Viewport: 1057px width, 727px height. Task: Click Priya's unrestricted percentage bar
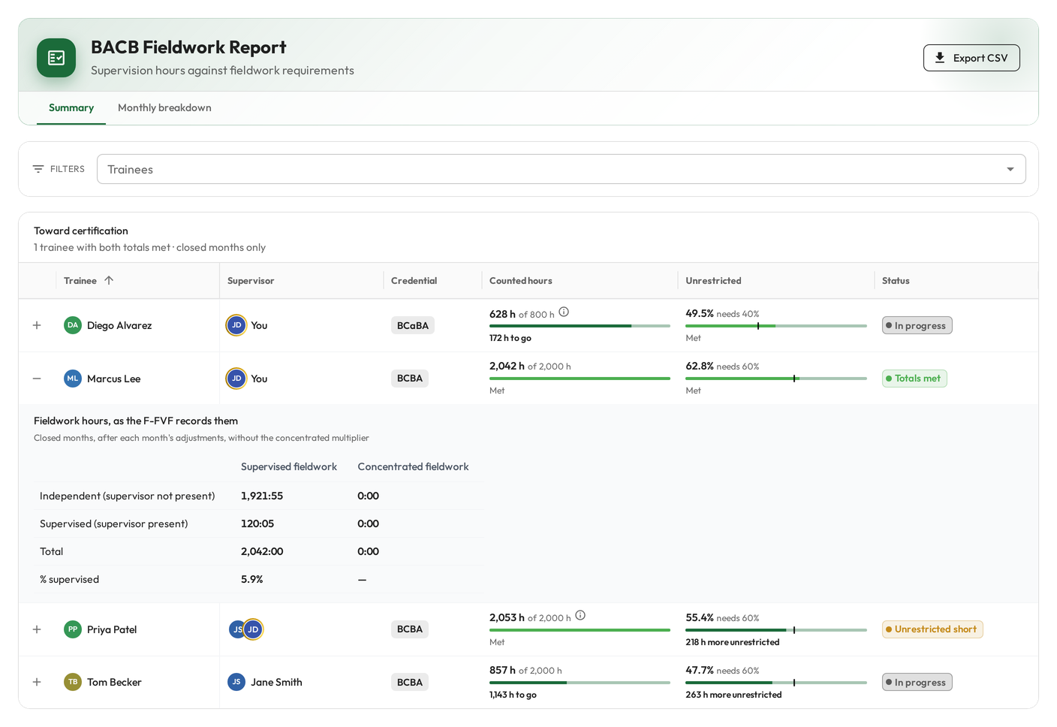pos(776,630)
